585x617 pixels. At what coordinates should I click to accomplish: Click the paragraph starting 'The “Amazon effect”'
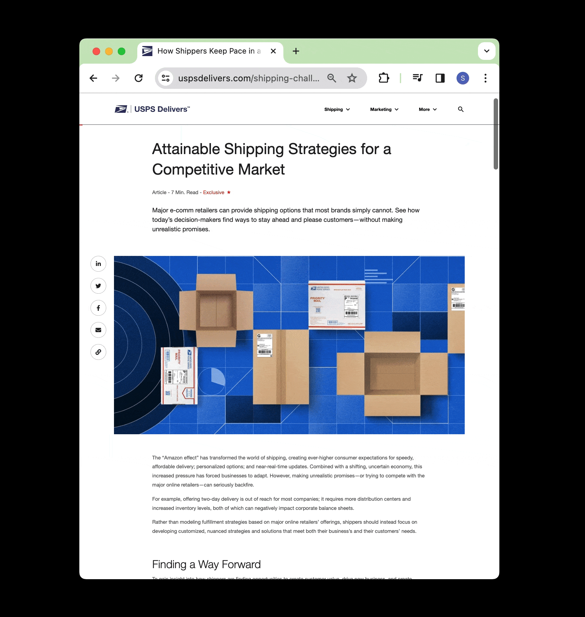[288, 471]
